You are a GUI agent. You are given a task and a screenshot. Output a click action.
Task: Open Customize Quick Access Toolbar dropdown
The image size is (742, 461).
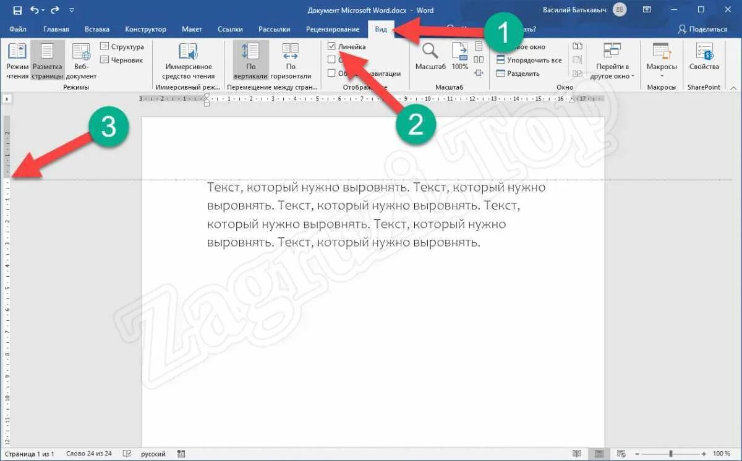click(72, 11)
